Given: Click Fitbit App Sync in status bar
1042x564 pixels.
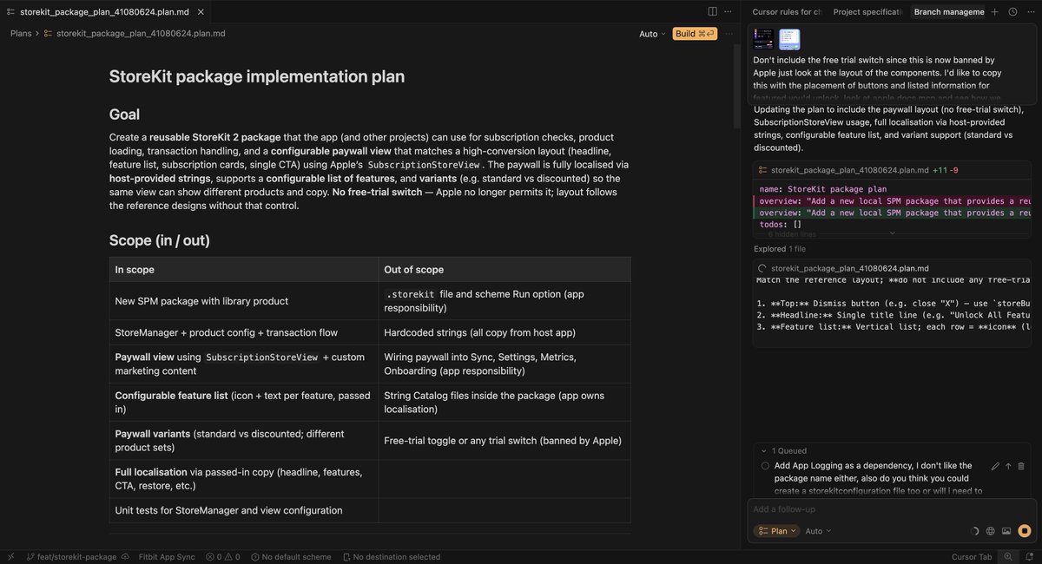Looking at the screenshot, I should click(167, 557).
